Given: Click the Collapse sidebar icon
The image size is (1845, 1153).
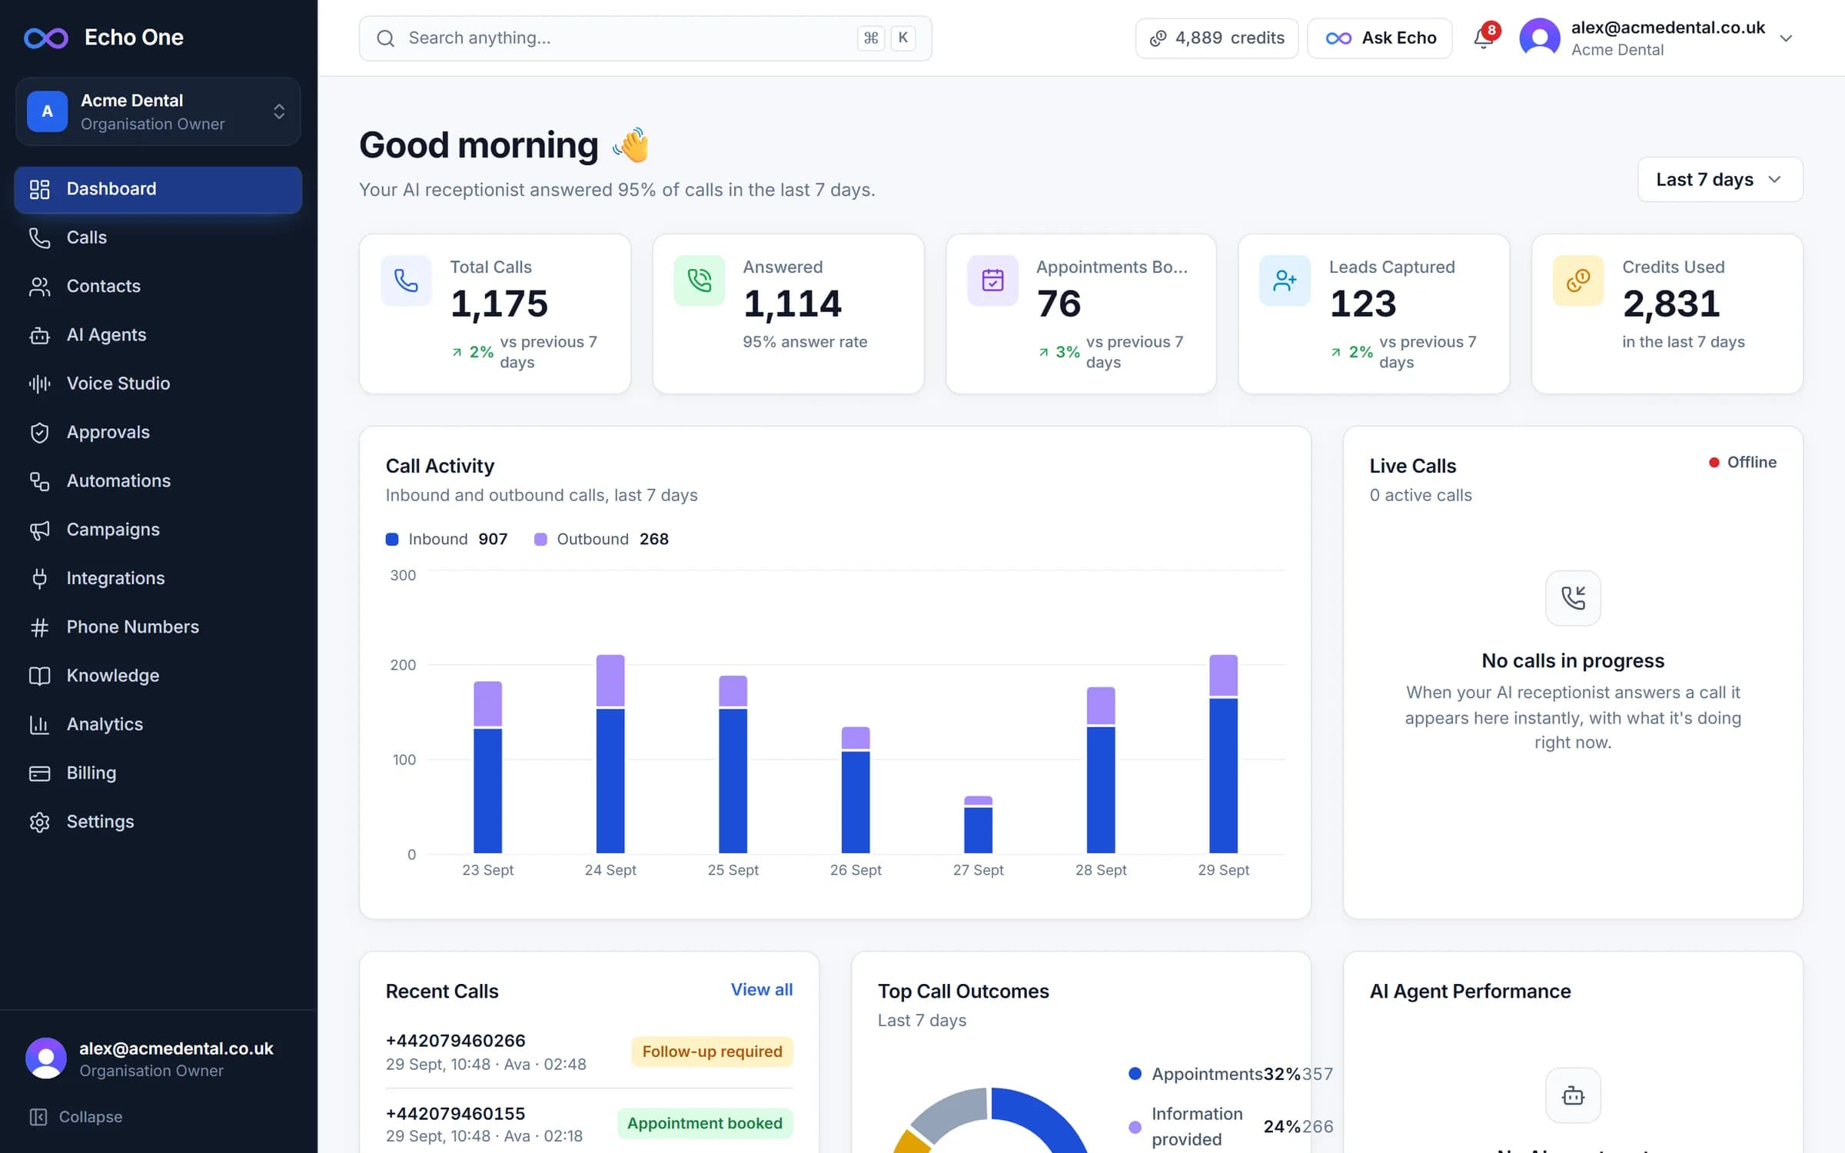Looking at the screenshot, I should pyautogui.click(x=38, y=1117).
